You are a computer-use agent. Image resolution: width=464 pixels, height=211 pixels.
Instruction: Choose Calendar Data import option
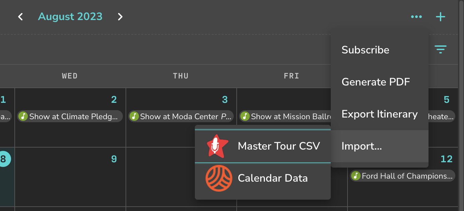(x=263, y=178)
